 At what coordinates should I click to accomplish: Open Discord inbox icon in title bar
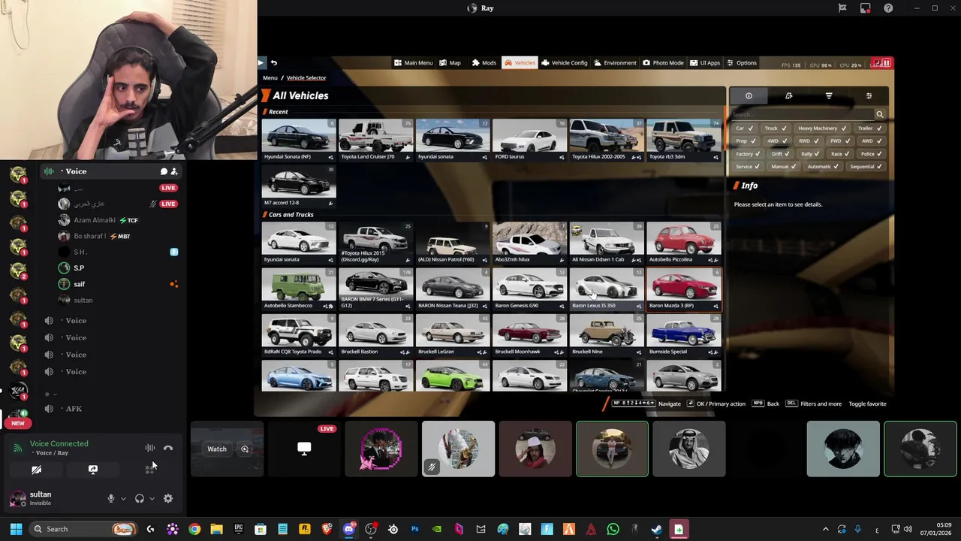866,8
